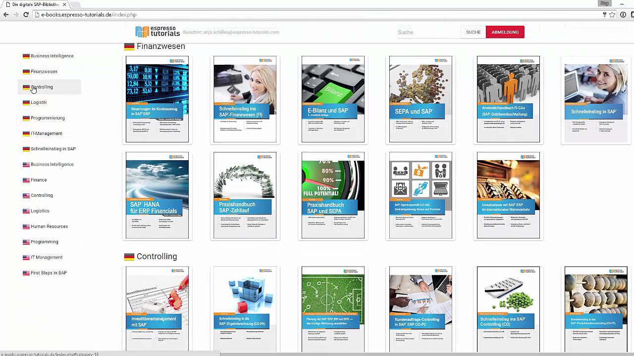Click the Finanzwesen section heading
The width and height of the screenshot is (634, 356).
[x=160, y=46]
